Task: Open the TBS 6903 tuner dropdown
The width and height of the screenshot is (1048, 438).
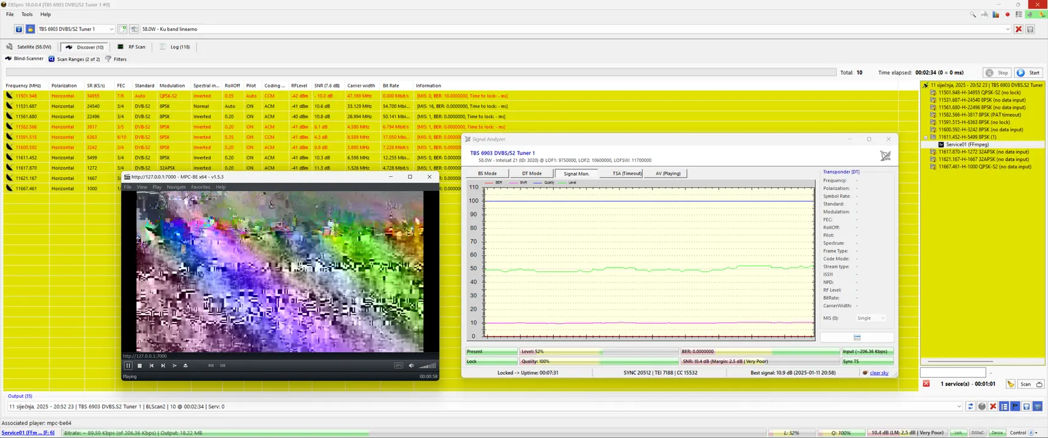Action: click(x=111, y=29)
